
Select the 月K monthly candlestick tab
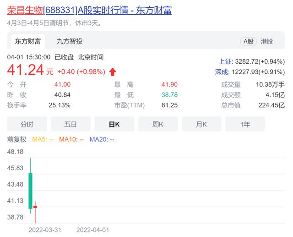click(201, 124)
